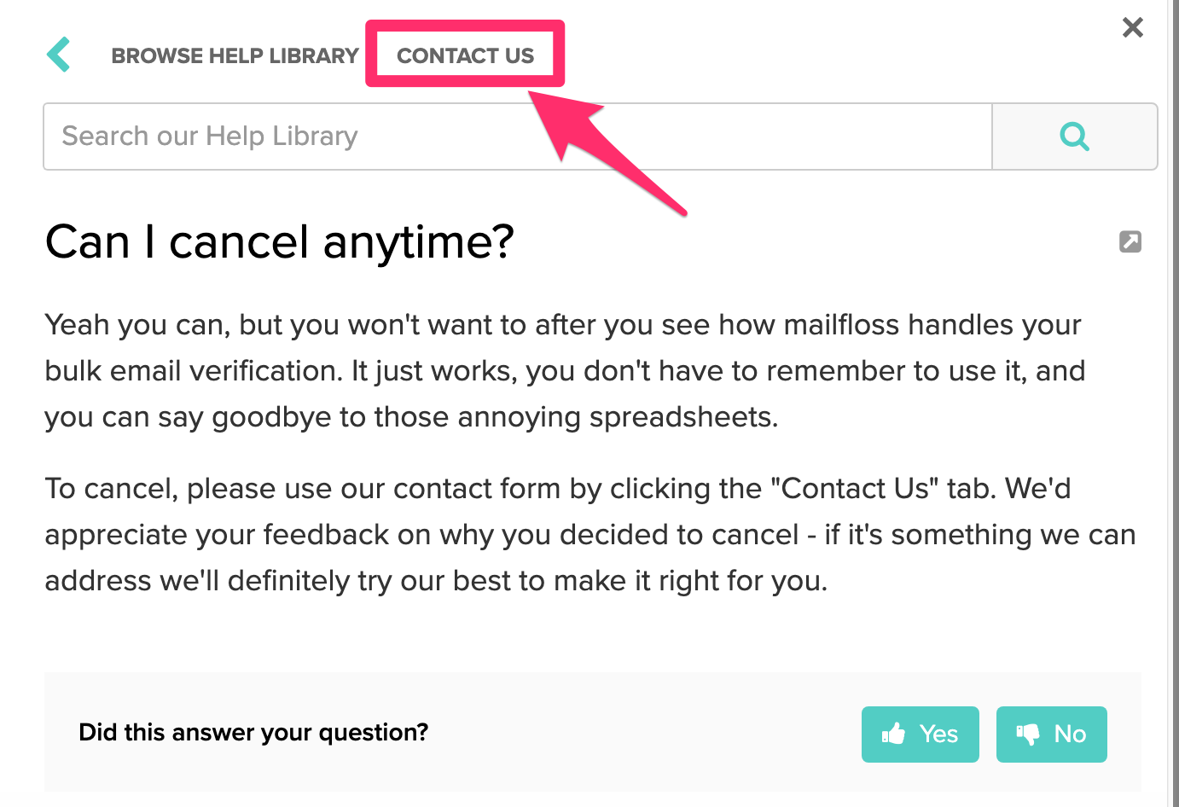This screenshot has width=1179, height=807.
Task: Answer Yes to the feedback question
Action: click(921, 734)
